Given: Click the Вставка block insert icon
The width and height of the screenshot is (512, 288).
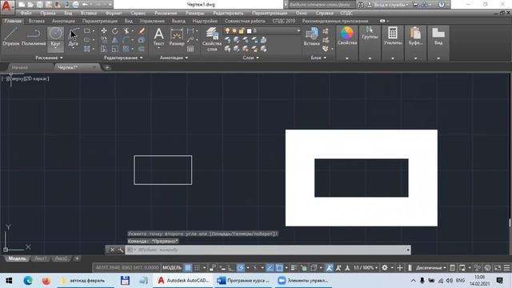Looking at the screenshot, I should click(x=311, y=37).
